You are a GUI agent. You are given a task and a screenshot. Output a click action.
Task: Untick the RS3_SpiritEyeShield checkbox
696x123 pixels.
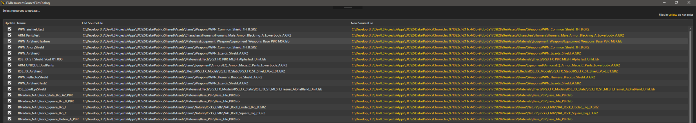click(x=10, y=89)
